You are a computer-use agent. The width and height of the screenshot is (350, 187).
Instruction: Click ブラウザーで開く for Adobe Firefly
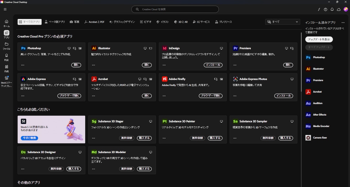tap(211, 96)
